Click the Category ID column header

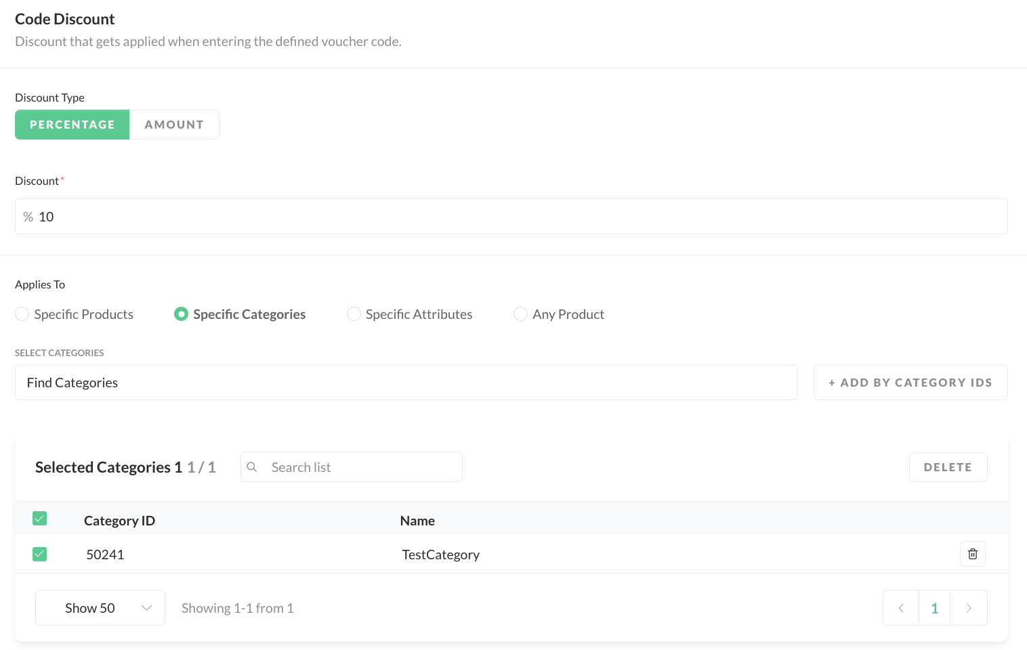point(119,521)
